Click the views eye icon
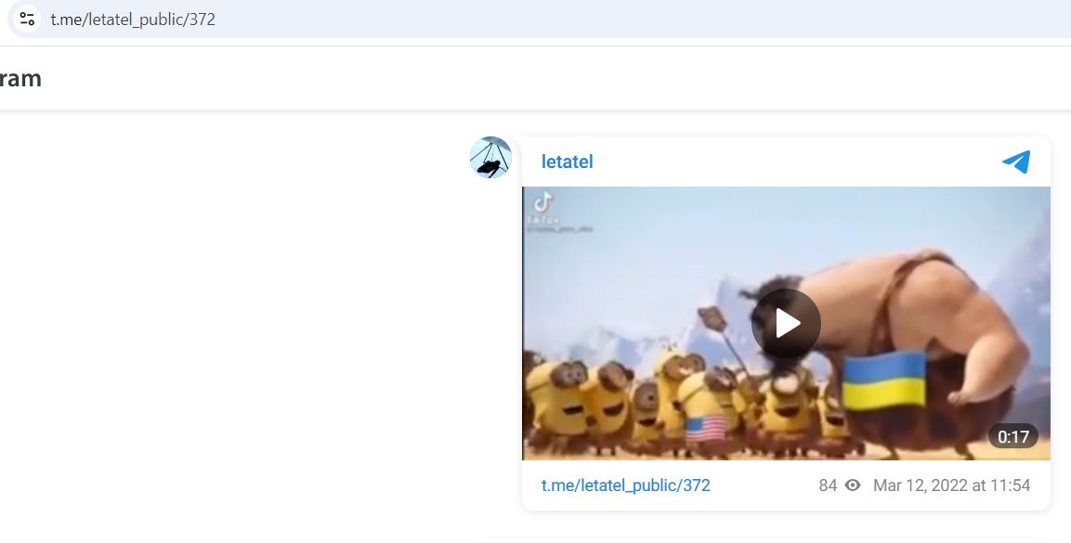Screen dimensions: 1071x543 pyautogui.click(x=853, y=485)
